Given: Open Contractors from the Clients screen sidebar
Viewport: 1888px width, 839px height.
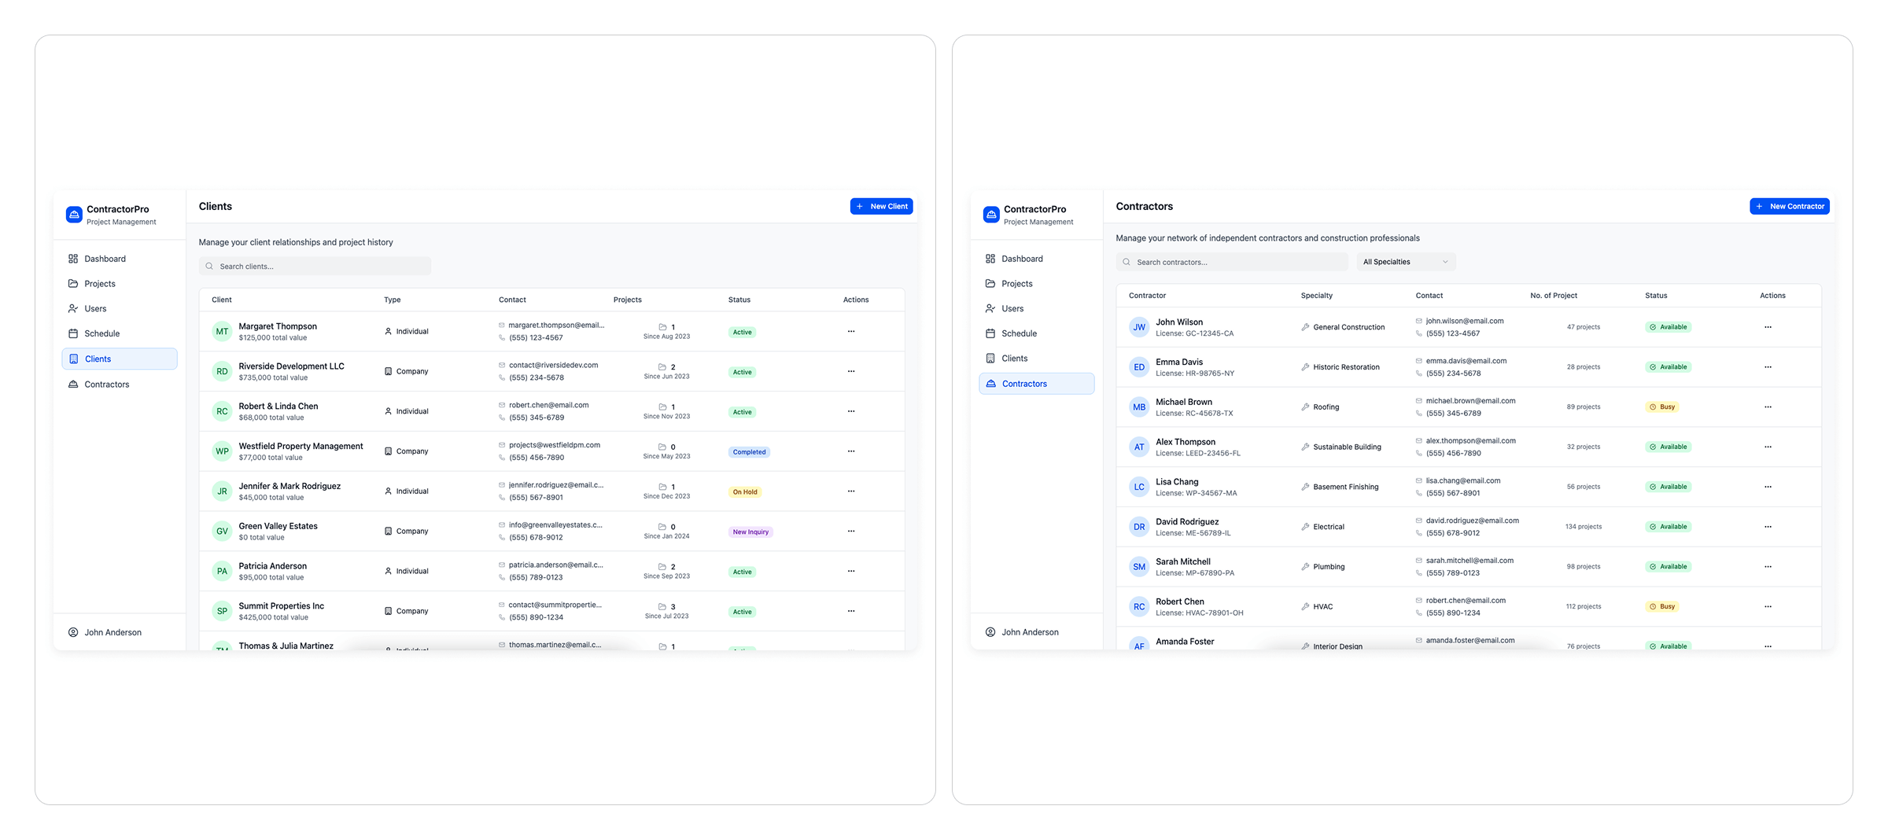Looking at the screenshot, I should 106,385.
